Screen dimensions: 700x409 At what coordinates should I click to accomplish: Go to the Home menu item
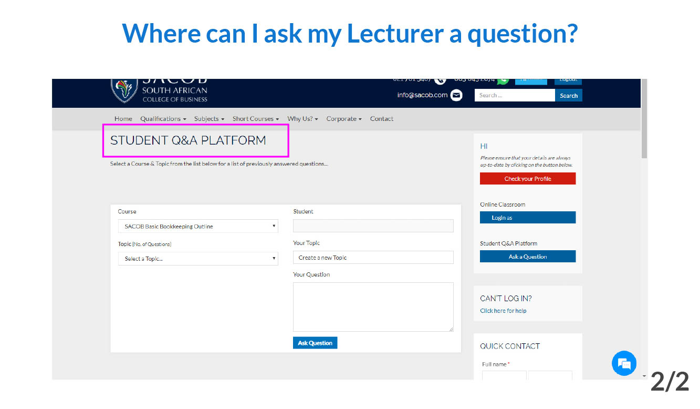coord(123,119)
